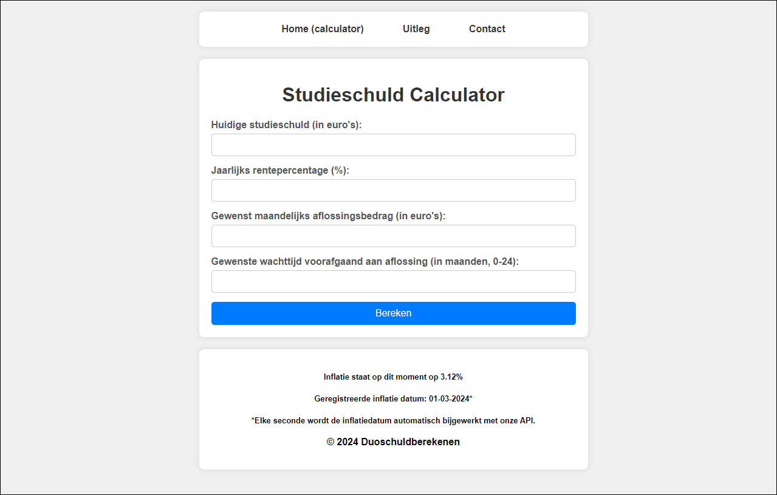
Task: Click the word 'Elke seconde' in footnote
Action: click(x=278, y=421)
